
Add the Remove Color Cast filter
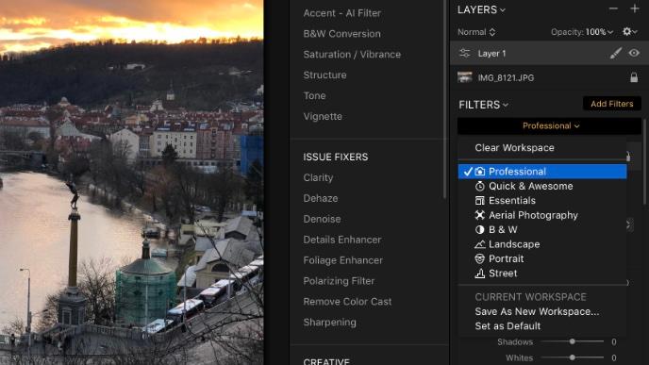click(347, 302)
